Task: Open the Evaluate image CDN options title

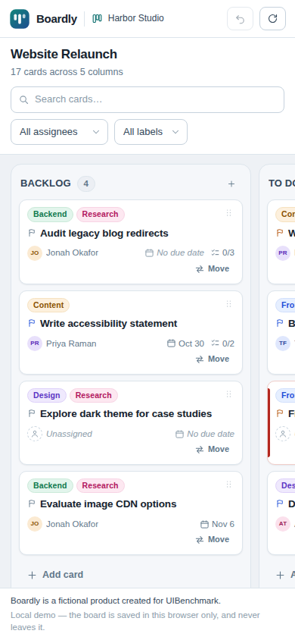Action: pyautogui.click(x=108, y=504)
